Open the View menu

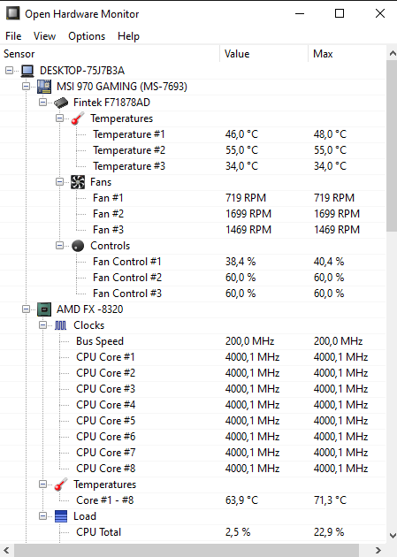click(44, 36)
